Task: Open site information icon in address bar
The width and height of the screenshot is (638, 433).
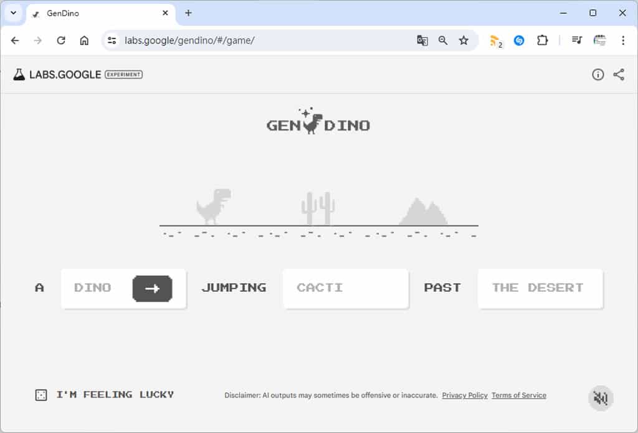Action: (112, 40)
